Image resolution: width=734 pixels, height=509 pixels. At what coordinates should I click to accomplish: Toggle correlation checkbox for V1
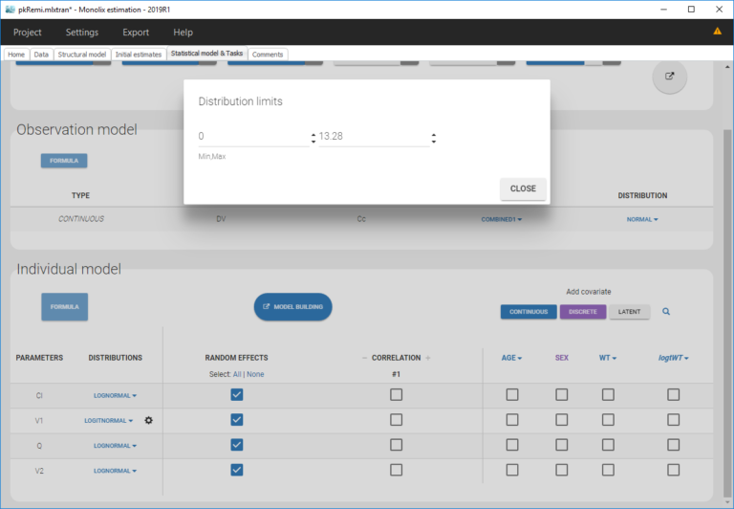(397, 420)
